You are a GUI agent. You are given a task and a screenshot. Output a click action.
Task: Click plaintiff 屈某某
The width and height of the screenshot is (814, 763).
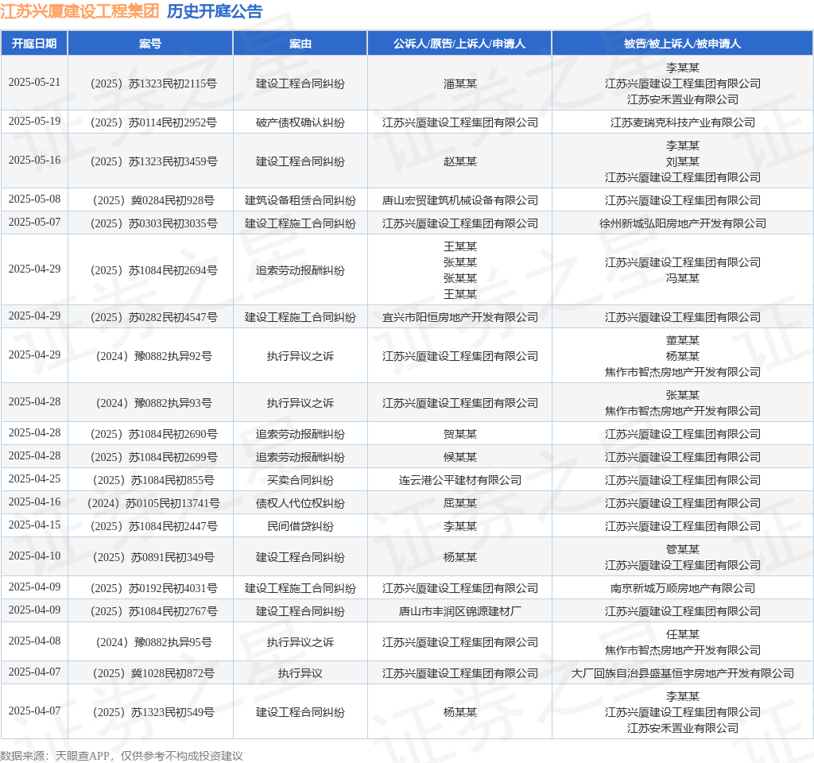coord(459,503)
